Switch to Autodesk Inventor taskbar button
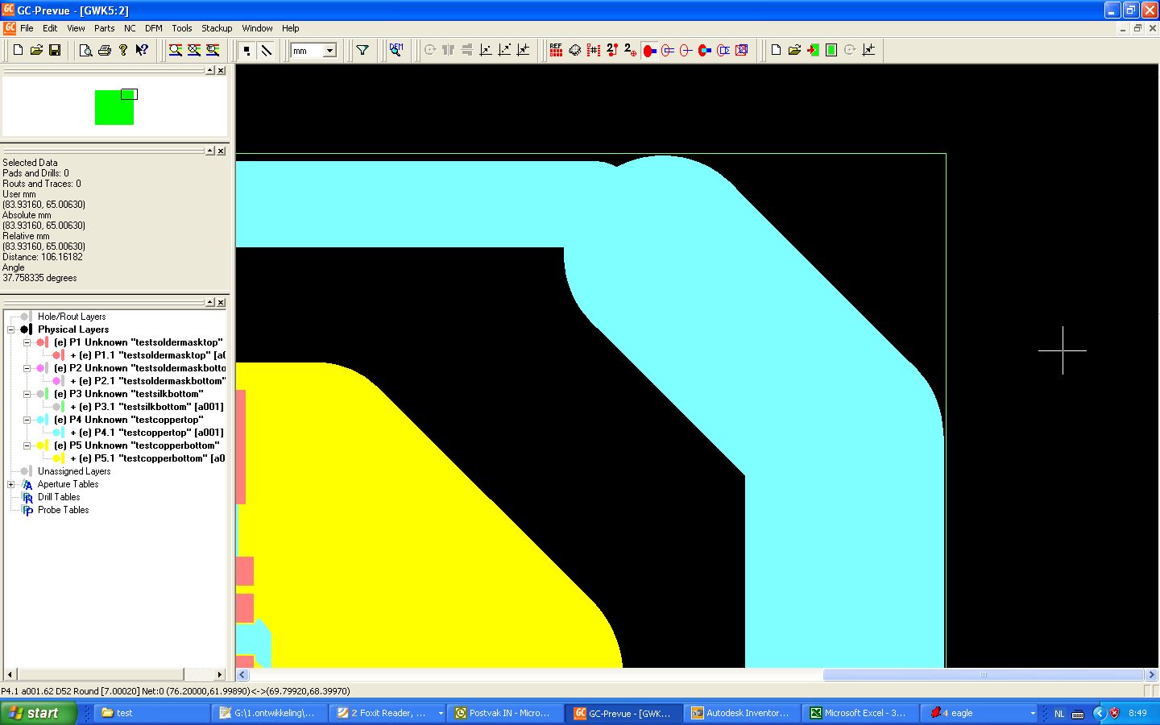This screenshot has width=1160, height=725. 741,713
